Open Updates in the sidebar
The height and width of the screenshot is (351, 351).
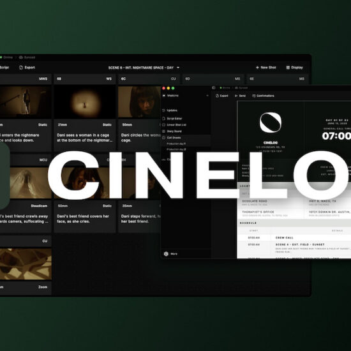pyautogui.click(x=172, y=110)
